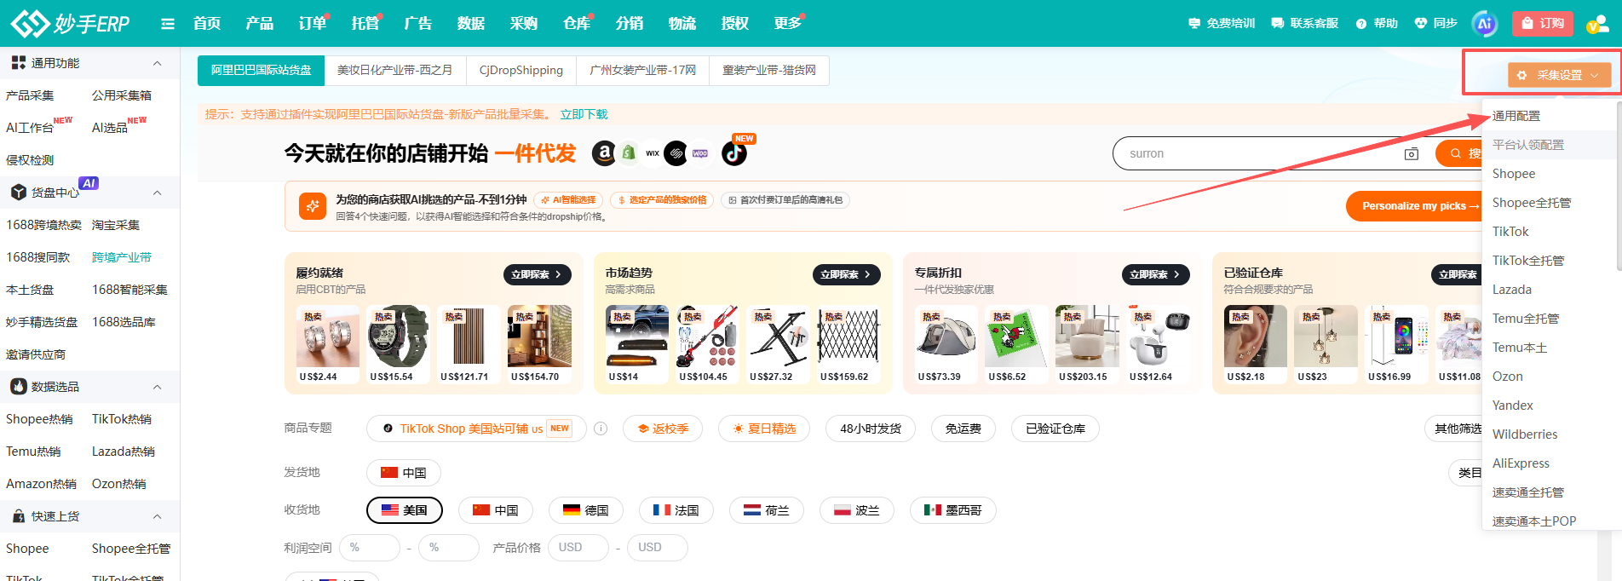Switch to 阿里巴巴国际站货盘 tab
Viewport: 1622px width, 581px height.
tap(261, 70)
